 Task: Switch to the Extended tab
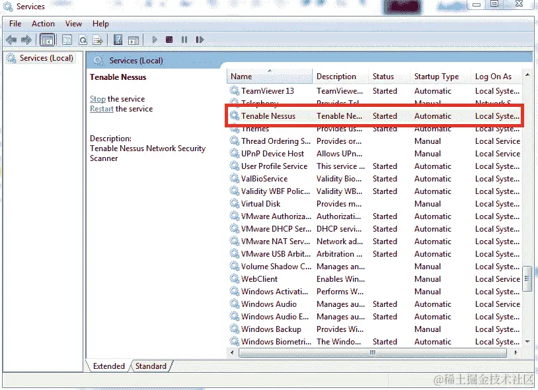coord(109,366)
